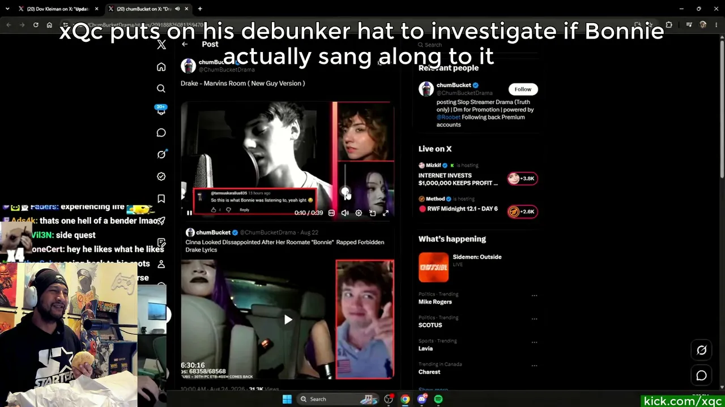
Task: Open video settings gear
Action: point(359,213)
